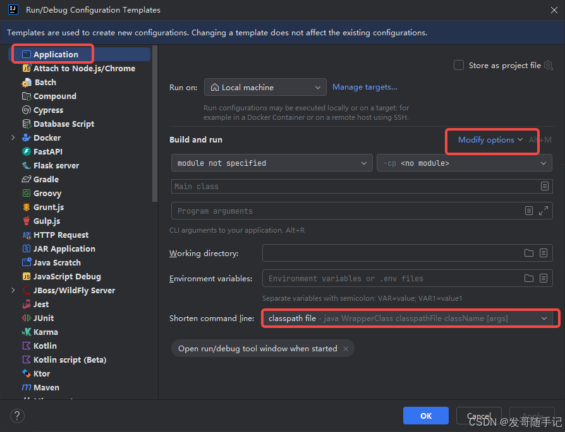Select the Gradle elephant icon
This screenshot has width=565, height=432.
27,179
